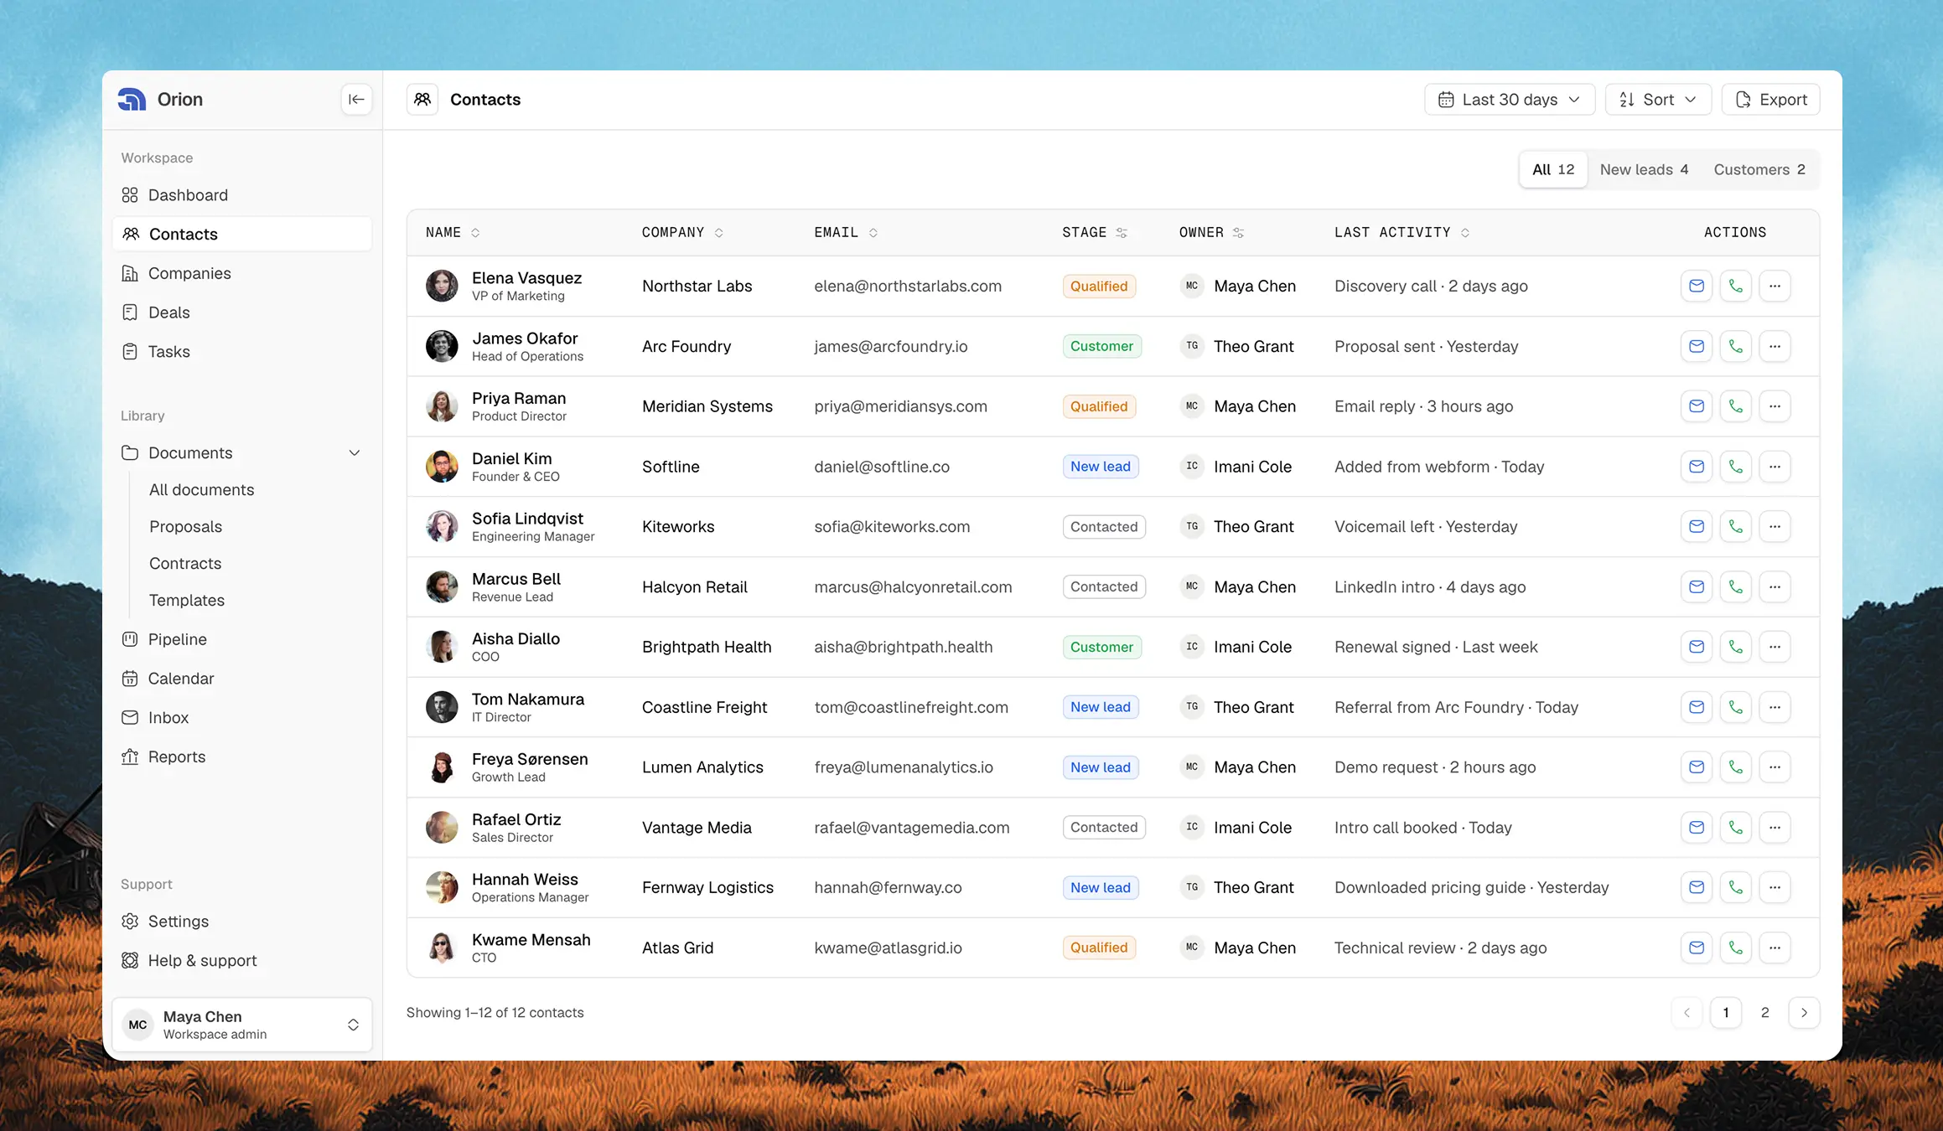Collapse the Documents section chevron
This screenshot has height=1131, width=1943.
click(355, 453)
